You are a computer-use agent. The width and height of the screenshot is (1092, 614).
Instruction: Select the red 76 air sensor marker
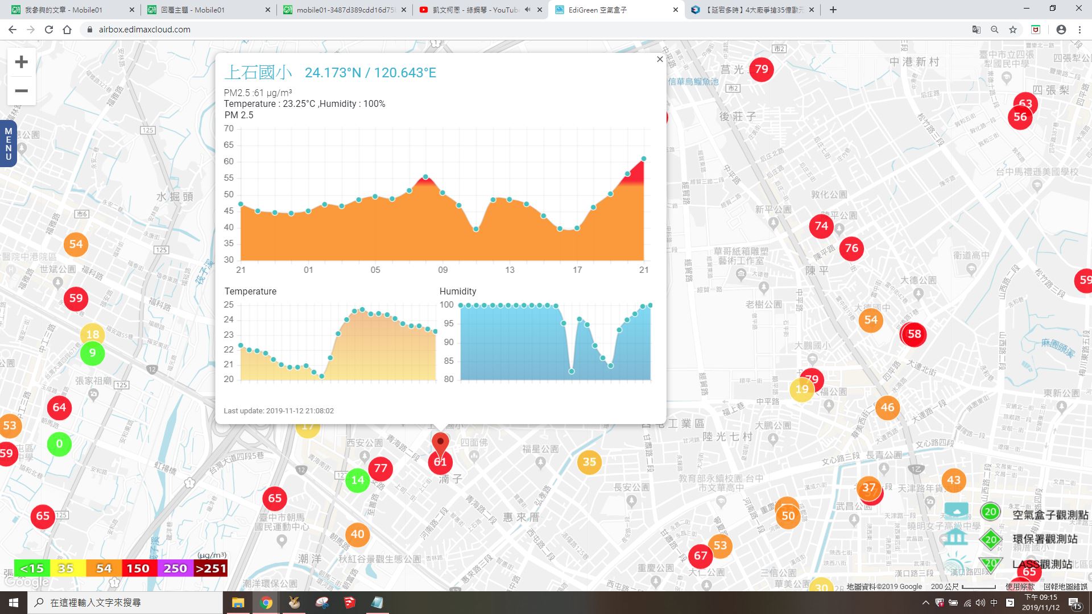pos(851,248)
